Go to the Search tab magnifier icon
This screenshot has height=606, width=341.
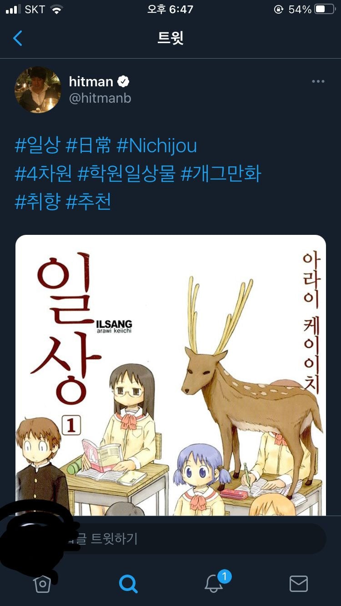[x=128, y=584]
